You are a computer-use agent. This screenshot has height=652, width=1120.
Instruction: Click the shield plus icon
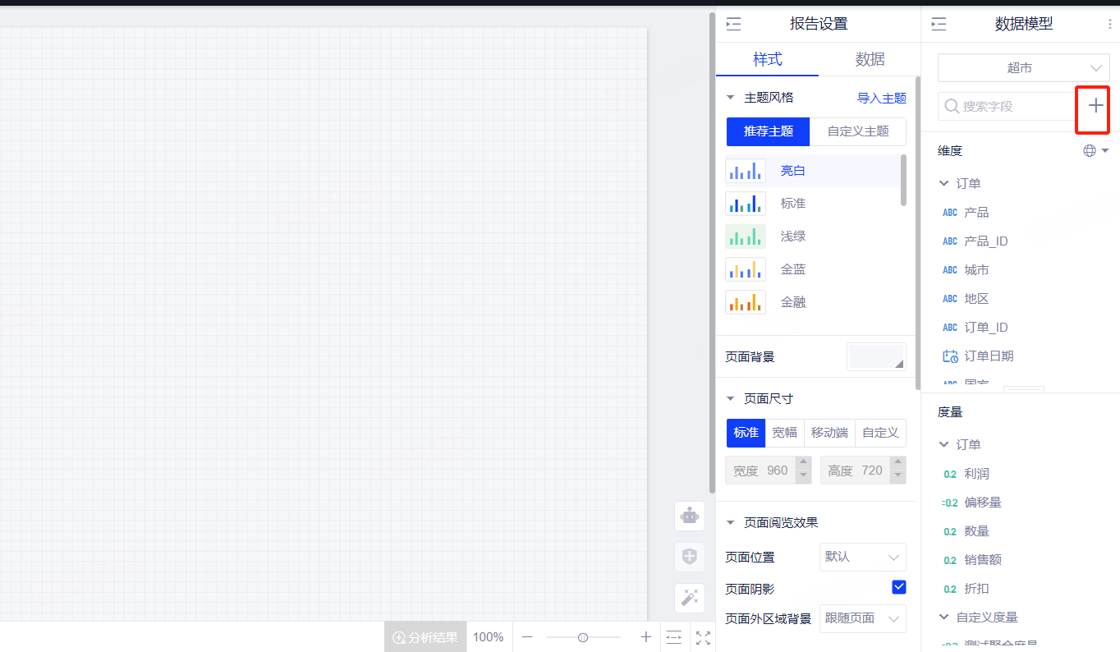coord(690,557)
